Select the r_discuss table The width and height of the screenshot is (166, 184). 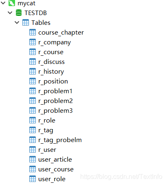pos(52,62)
